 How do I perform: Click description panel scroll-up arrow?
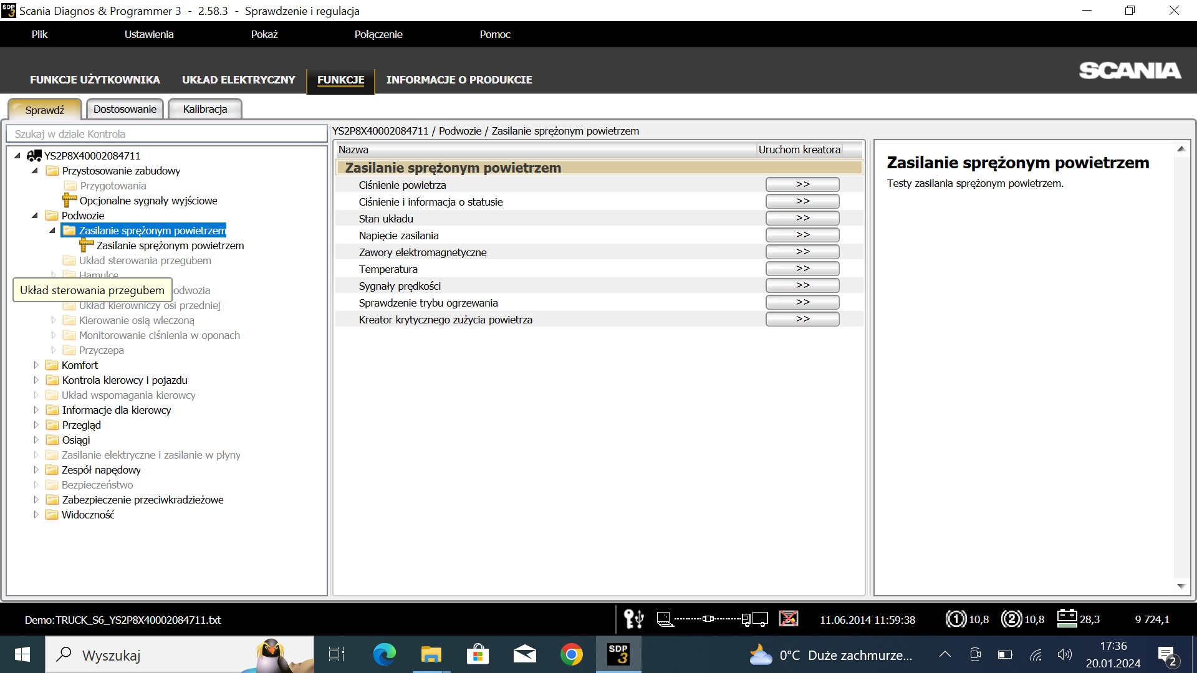1181,148
